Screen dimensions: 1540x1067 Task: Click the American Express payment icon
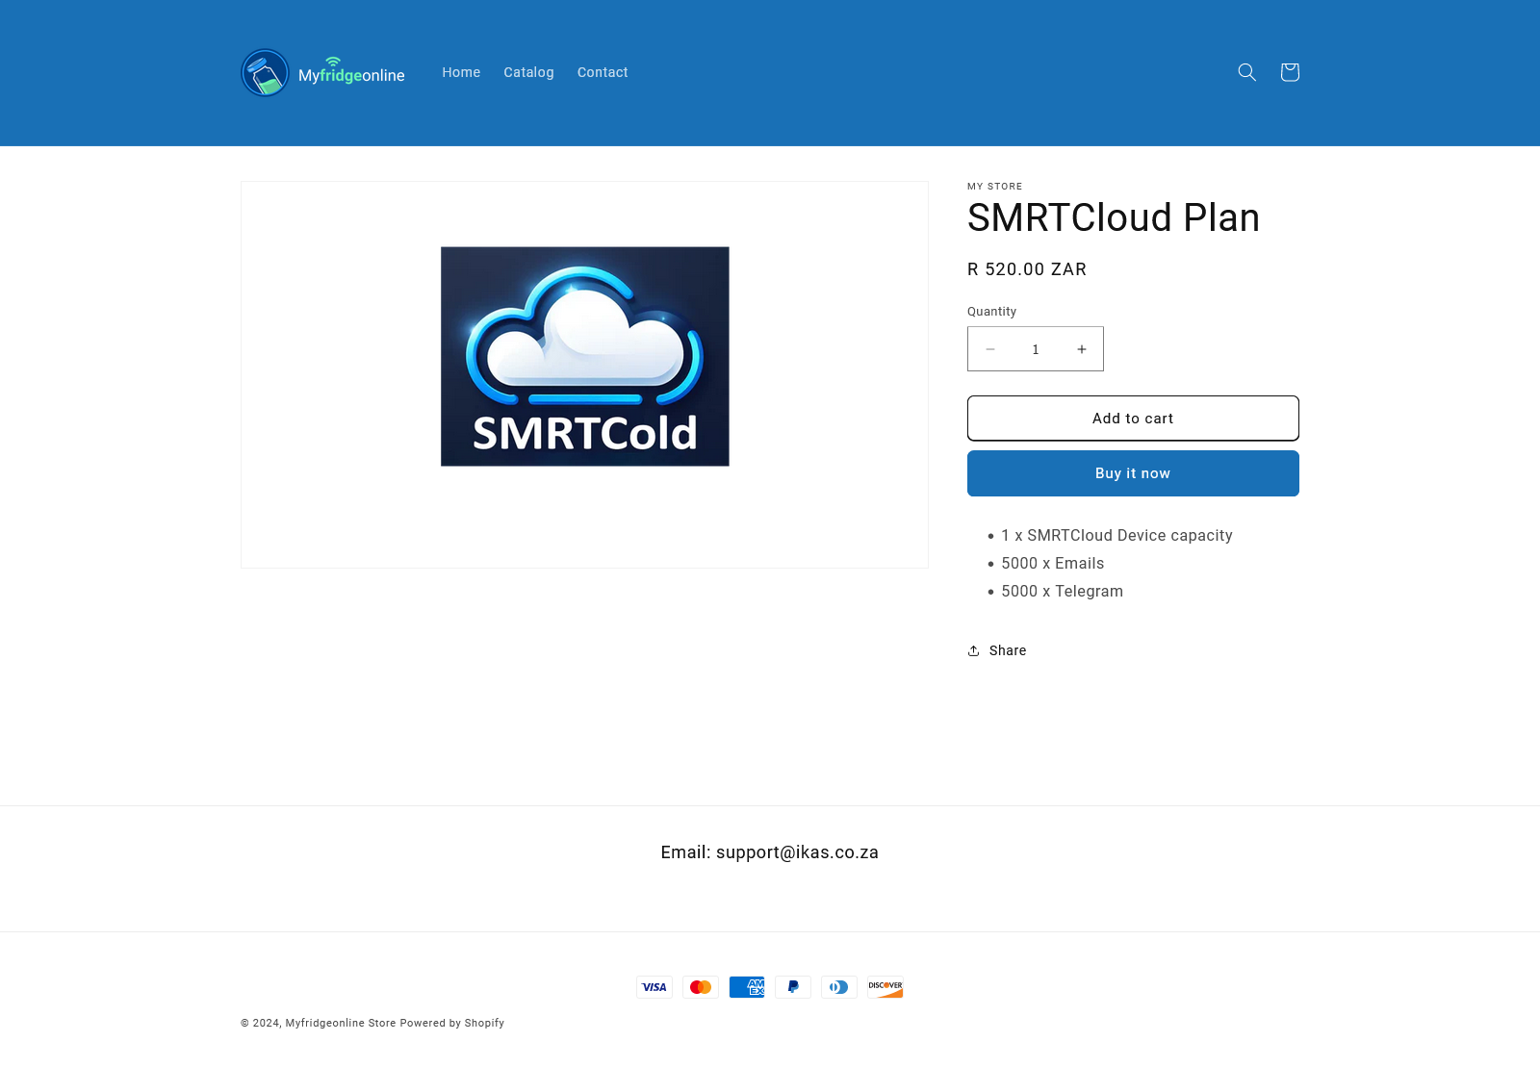pos(747,987)
